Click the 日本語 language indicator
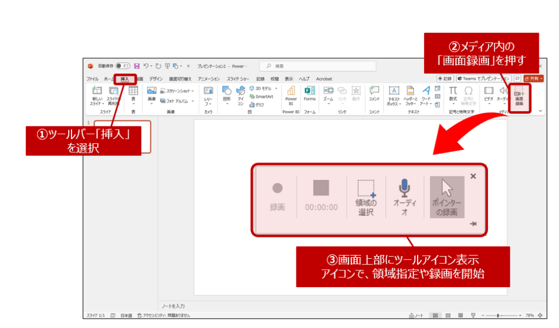 [x=126, y=315]
